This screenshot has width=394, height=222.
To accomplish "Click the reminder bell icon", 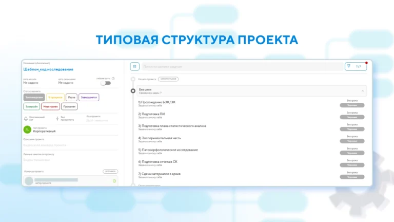I will click(26, 119).
